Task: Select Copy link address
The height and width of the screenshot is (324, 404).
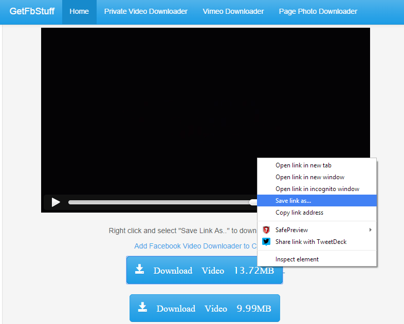Action: point(317,213)
